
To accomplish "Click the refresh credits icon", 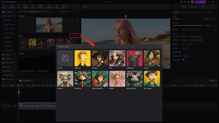I will click(33, 81).
